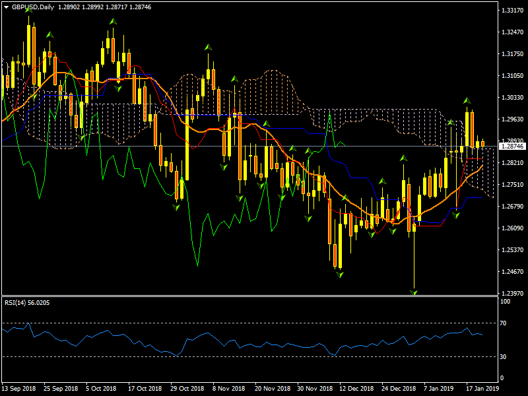Click the down fractal arrow below the 29 Oct 2018 candle
The width and height of the screenshot is (528, 396).
[176, 207]
